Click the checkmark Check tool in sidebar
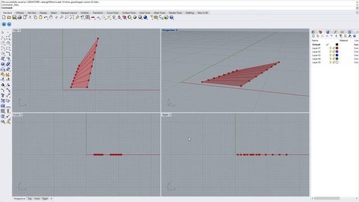 [x=8, y=116]
